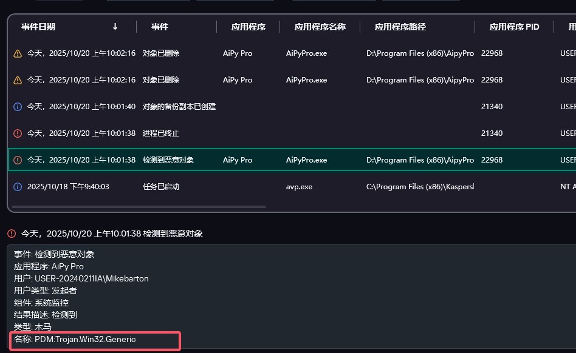Click the Kaspersky path cell in avp.exe row
576x353 pixels.
[x=420, y=187]
